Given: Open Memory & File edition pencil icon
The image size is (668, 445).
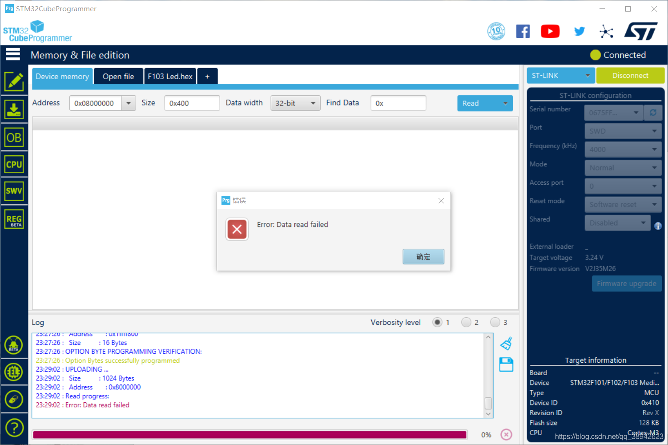Looking at the screenshot, I should [14, 81].
